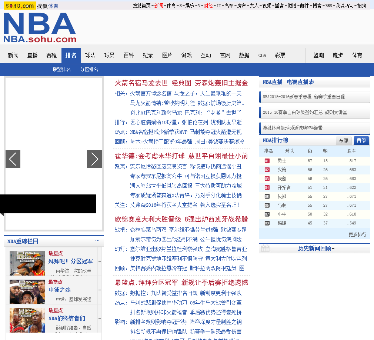
Task: Open headline 霍华德:会考虑来华打球
Action: coord(150,156)
